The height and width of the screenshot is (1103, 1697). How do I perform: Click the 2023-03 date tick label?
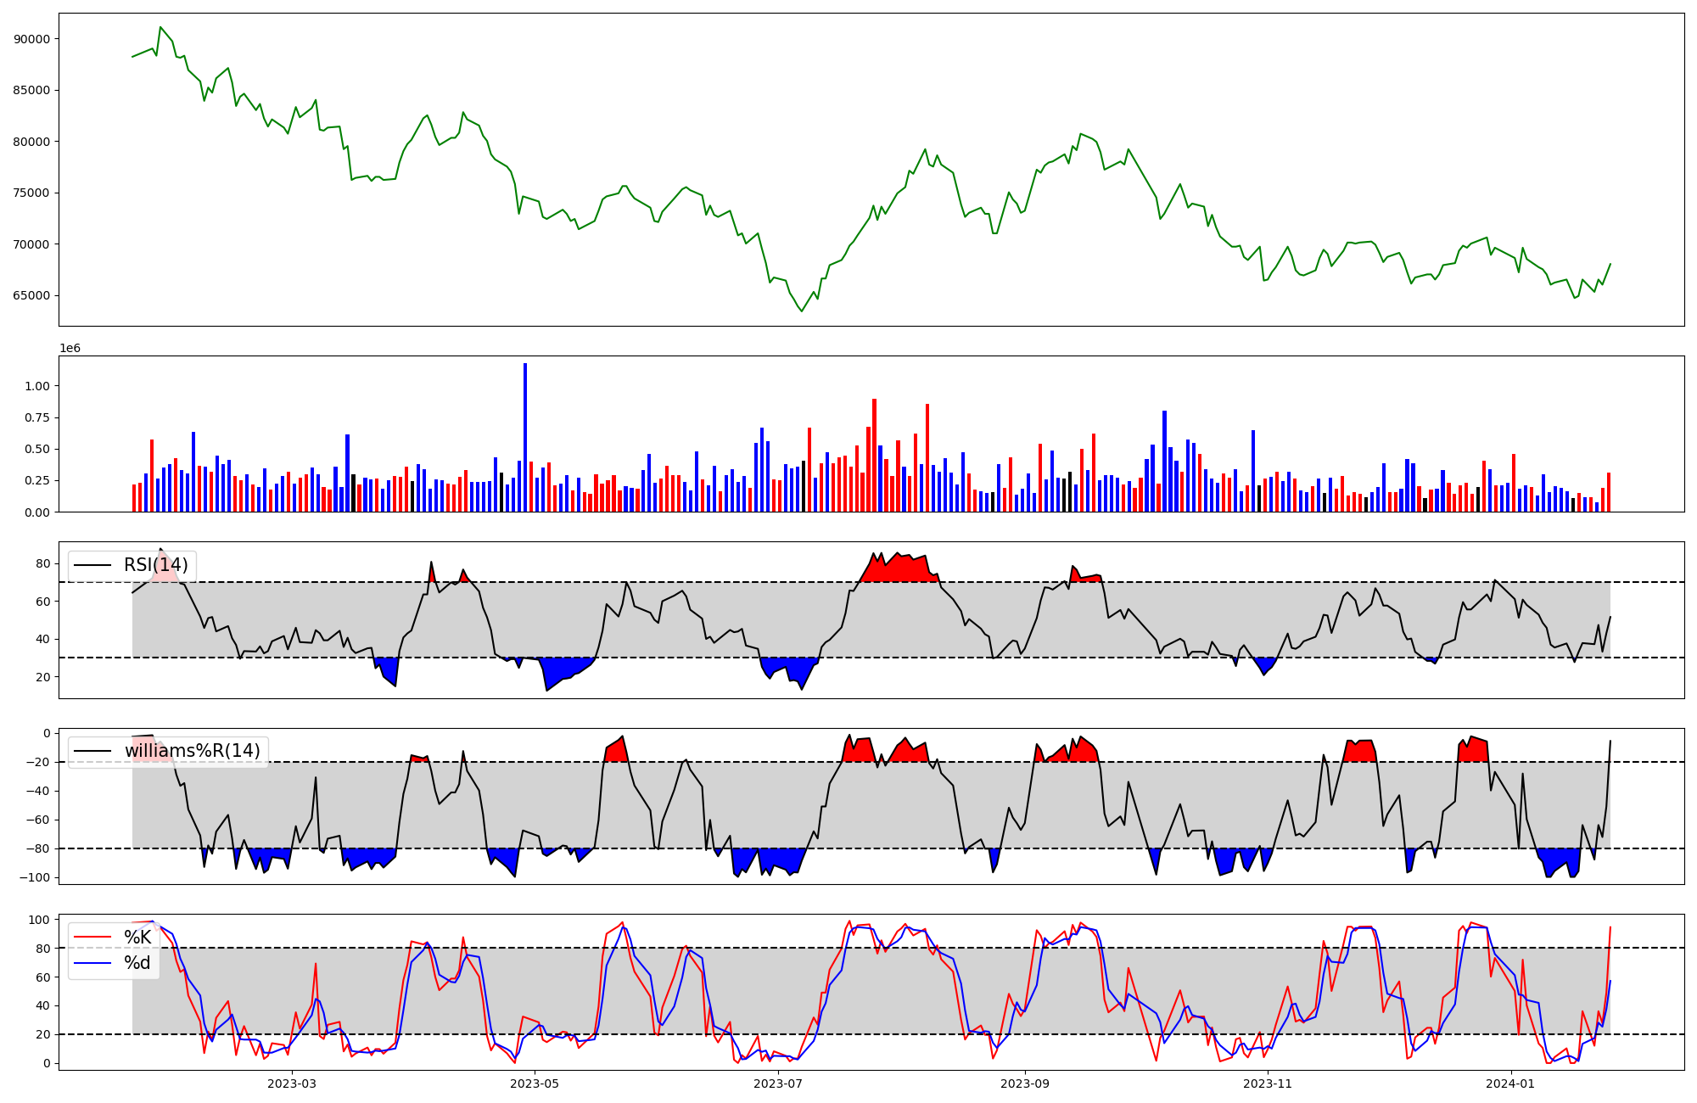point(292,1083)
